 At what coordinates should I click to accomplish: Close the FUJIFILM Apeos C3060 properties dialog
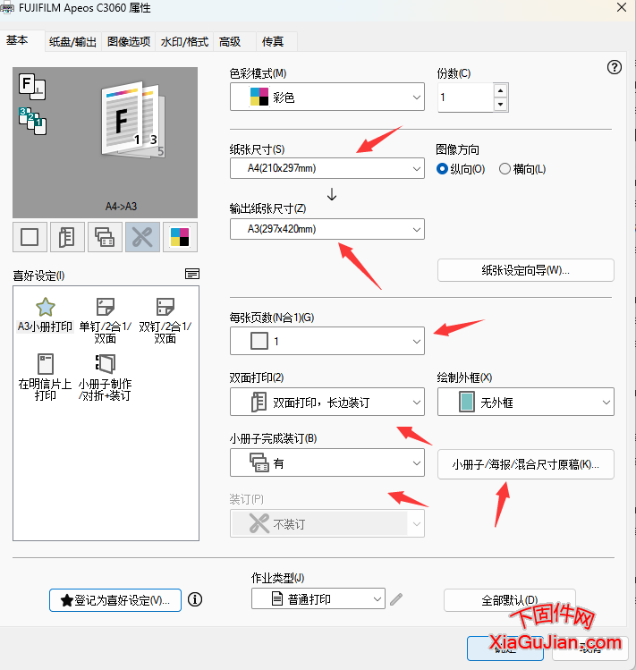(622, 7)
